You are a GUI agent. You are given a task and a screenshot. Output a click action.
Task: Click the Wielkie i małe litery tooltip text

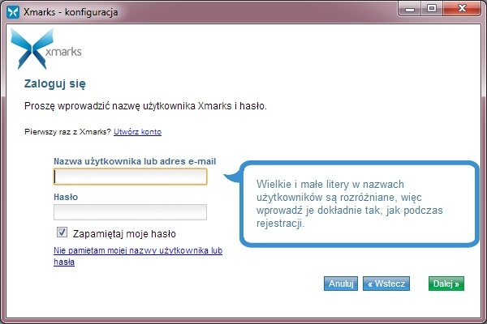pyautogui.click(x=349, y=203)
